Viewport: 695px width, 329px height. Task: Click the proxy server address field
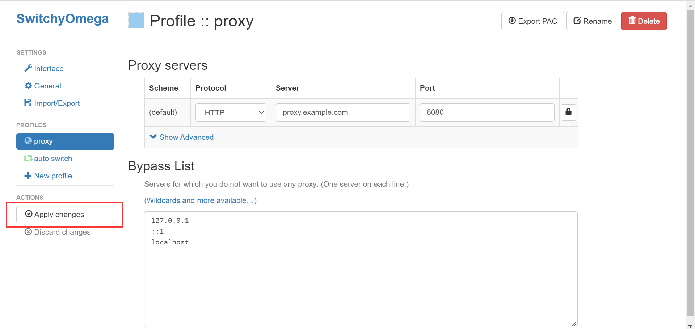343,113
